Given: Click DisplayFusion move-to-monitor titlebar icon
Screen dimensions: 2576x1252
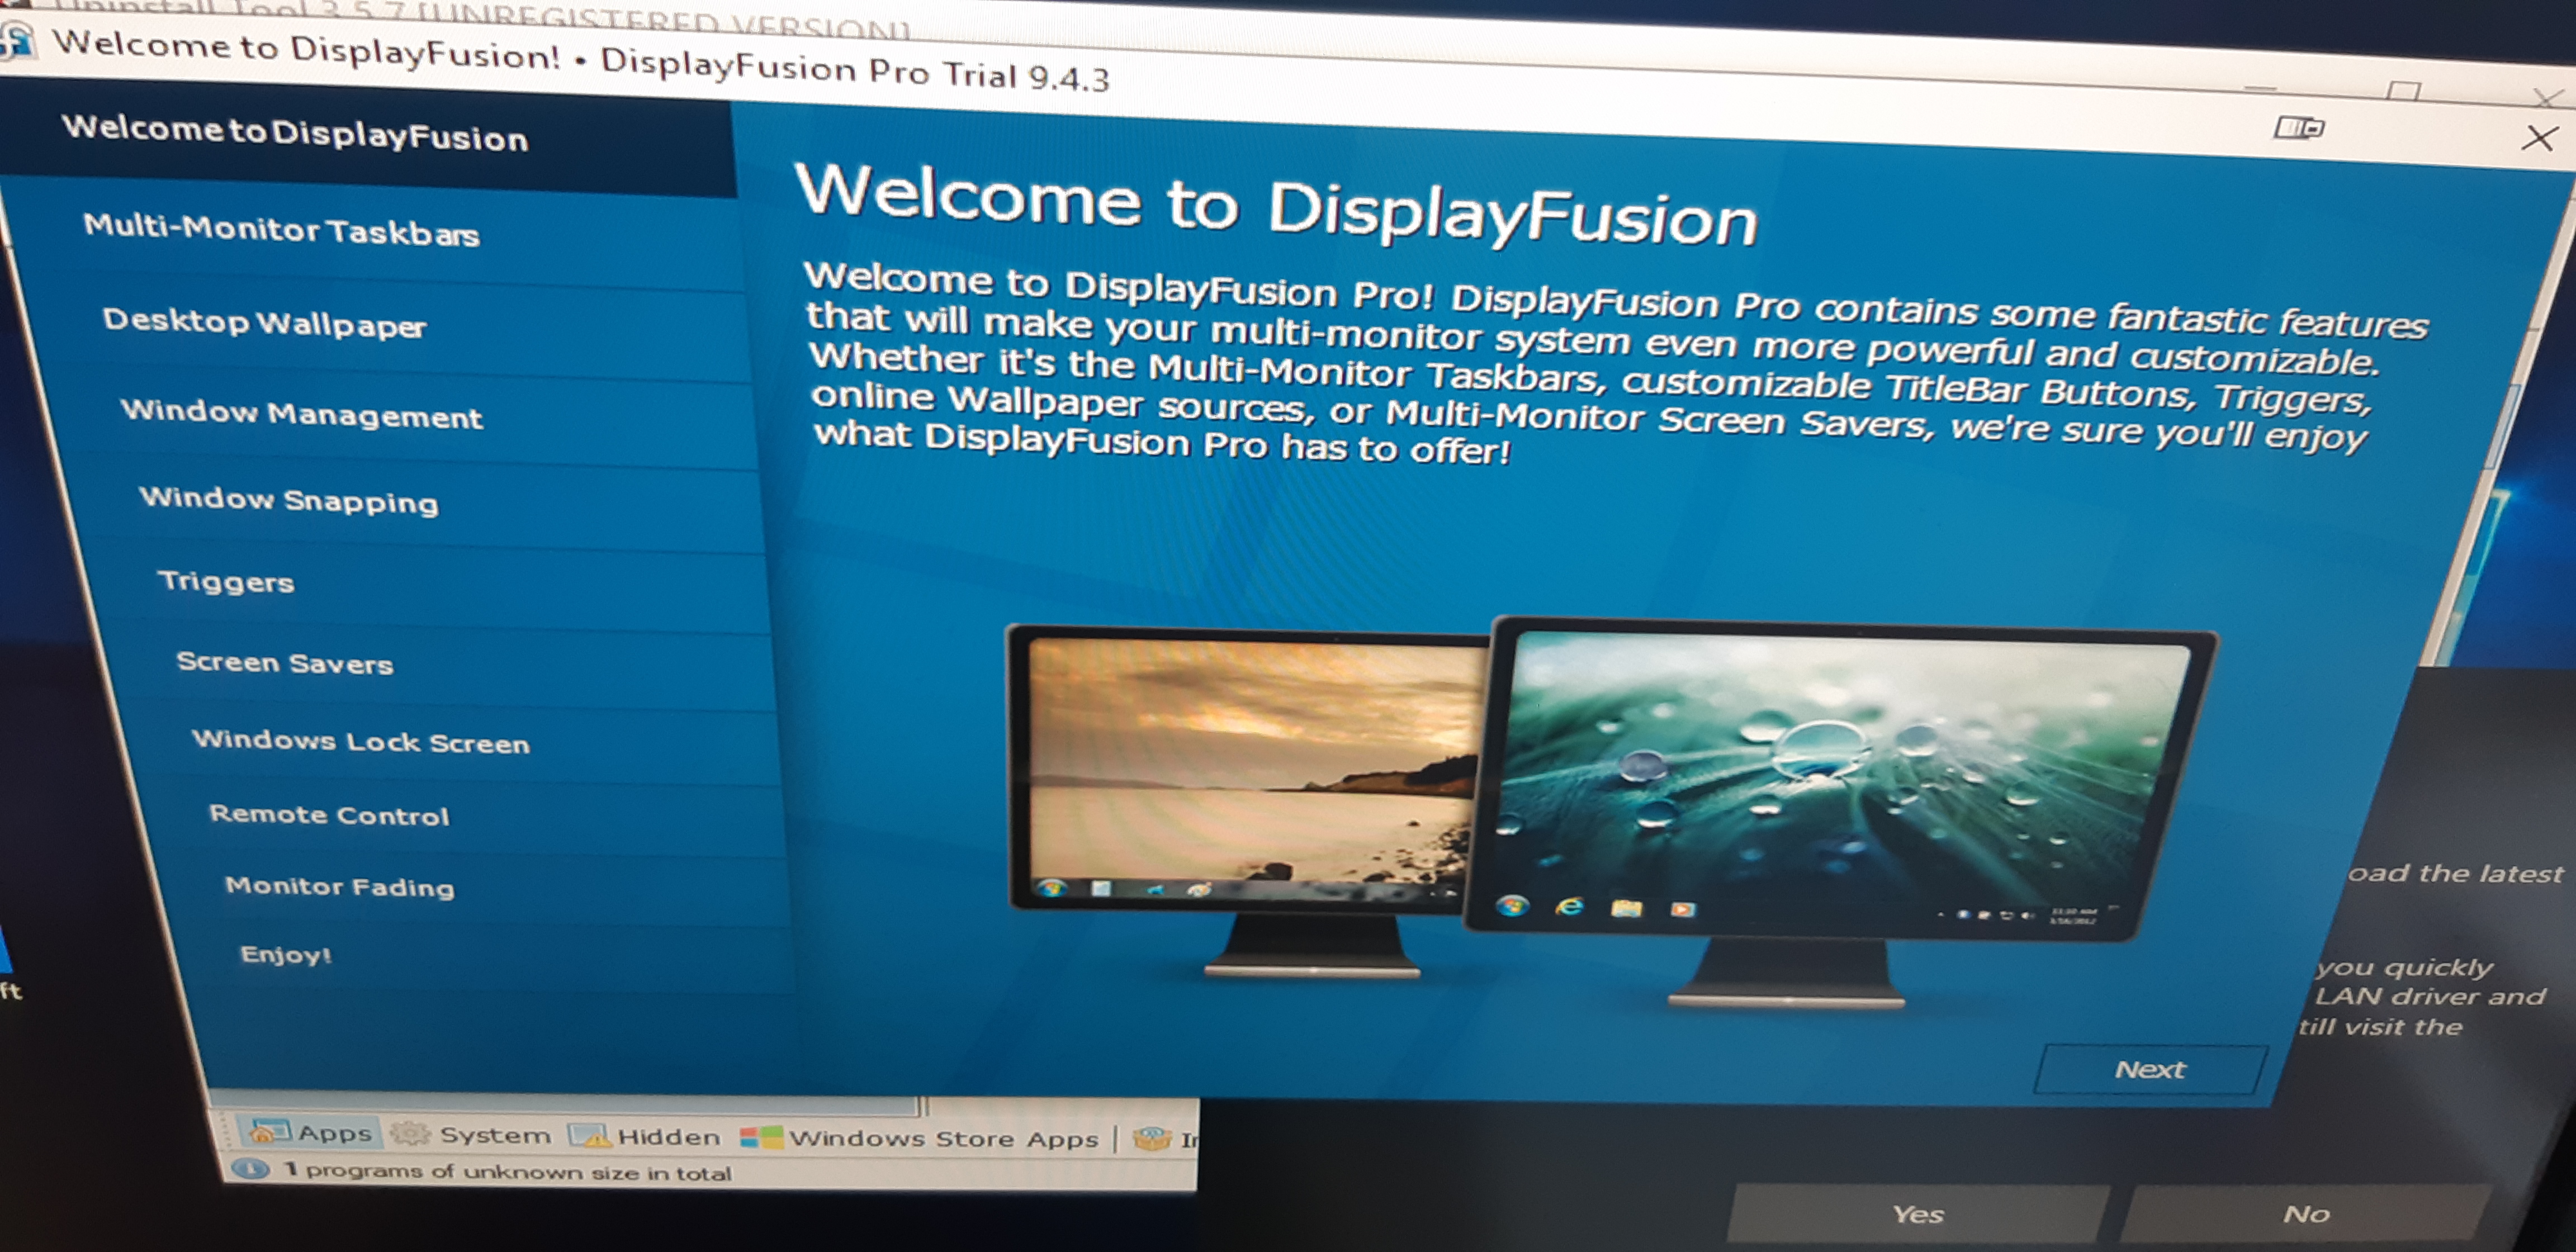Looking at the screenshot, I should (x=2297, y=128).
